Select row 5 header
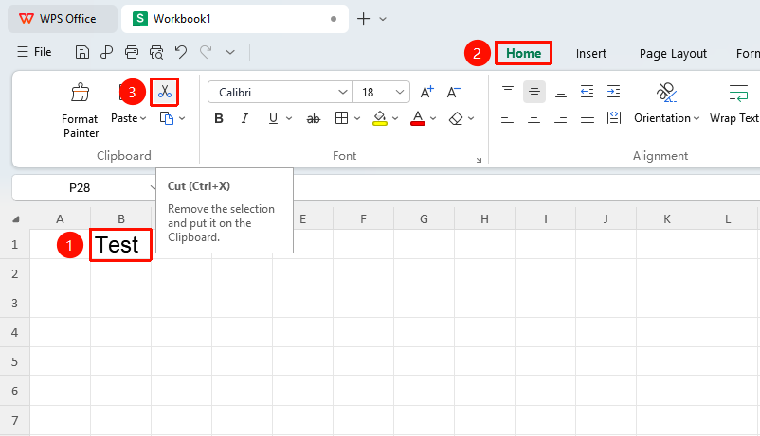This screenshot has height=436, width=760. point(15,361)
